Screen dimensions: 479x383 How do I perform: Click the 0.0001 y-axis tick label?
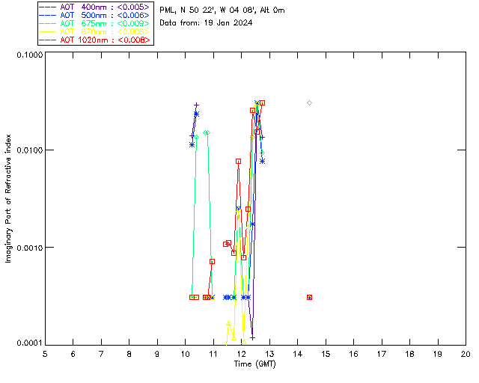click(x=29, y=343)
